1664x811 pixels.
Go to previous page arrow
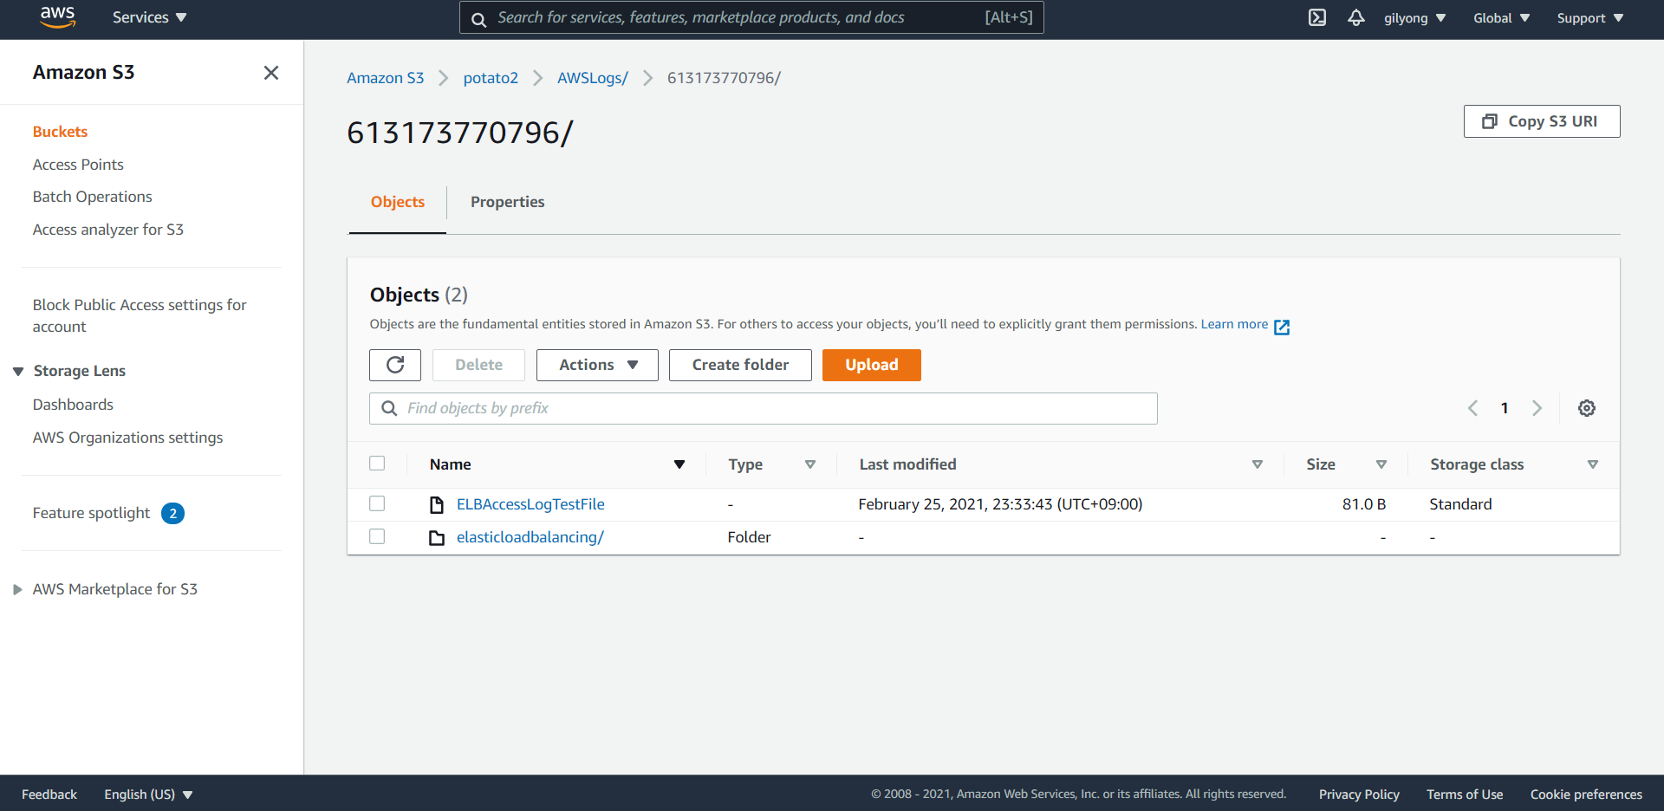[1472, 408]
